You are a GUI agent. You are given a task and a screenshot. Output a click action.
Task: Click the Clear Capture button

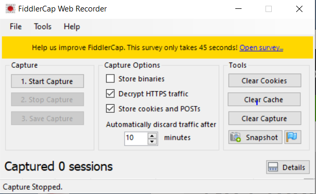click(x=264, y=118)
